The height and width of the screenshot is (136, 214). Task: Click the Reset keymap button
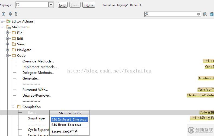pyautogui.click(x=75, y=5)
